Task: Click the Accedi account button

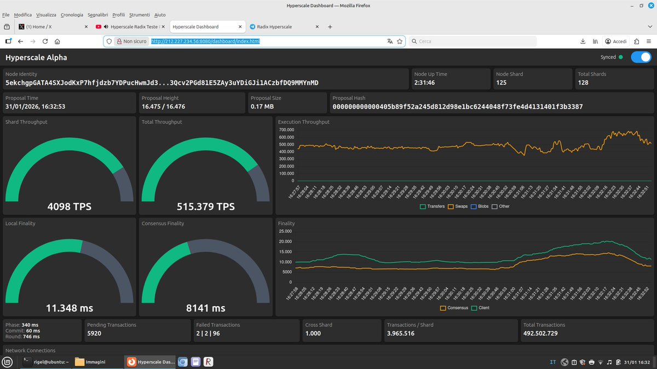Action: point(616,41)
